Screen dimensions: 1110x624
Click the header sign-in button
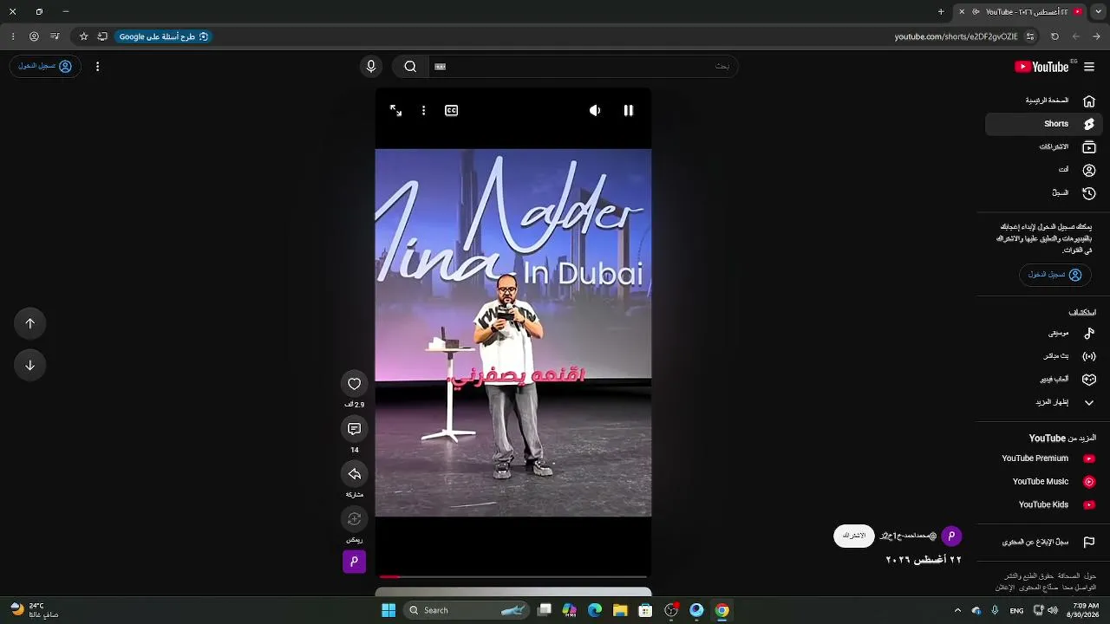[45, 67]
